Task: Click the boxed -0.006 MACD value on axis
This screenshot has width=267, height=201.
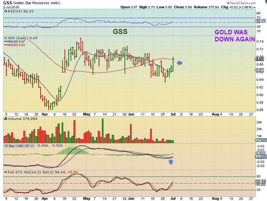Action: point(261,156)
